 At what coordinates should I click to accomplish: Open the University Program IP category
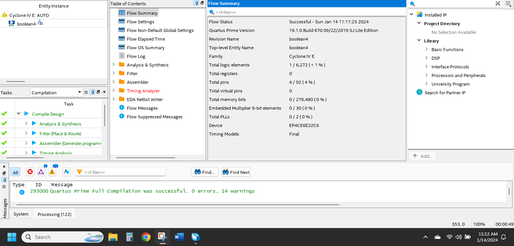(450, 84)
